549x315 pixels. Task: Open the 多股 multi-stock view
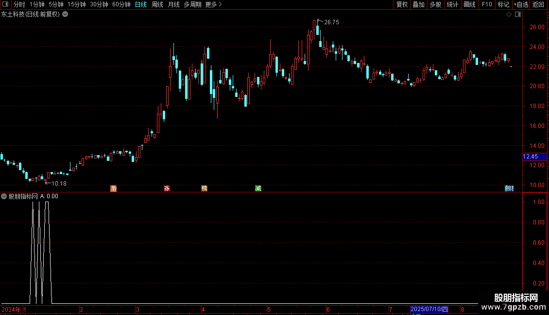tap(435, 4)
